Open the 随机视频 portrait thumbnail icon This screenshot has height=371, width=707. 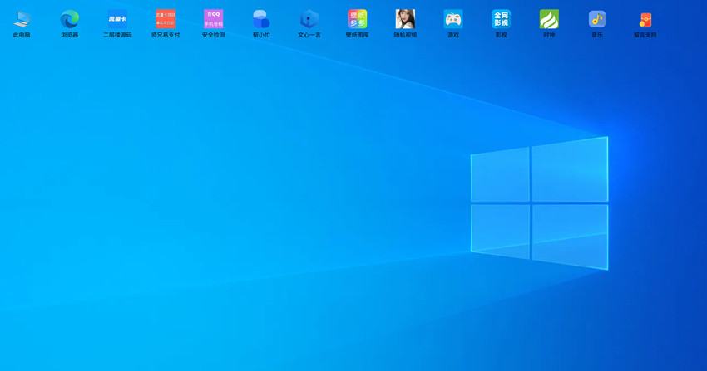point(405,19)
